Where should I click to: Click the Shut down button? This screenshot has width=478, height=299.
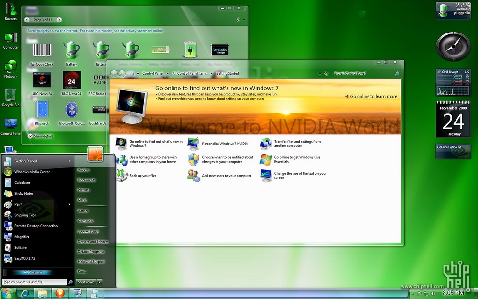point(86,282)
